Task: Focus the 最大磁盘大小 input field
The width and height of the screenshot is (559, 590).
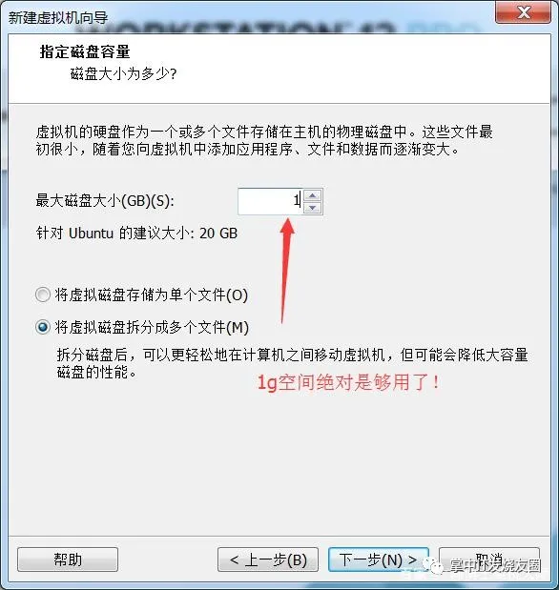Action: point(271,201)
